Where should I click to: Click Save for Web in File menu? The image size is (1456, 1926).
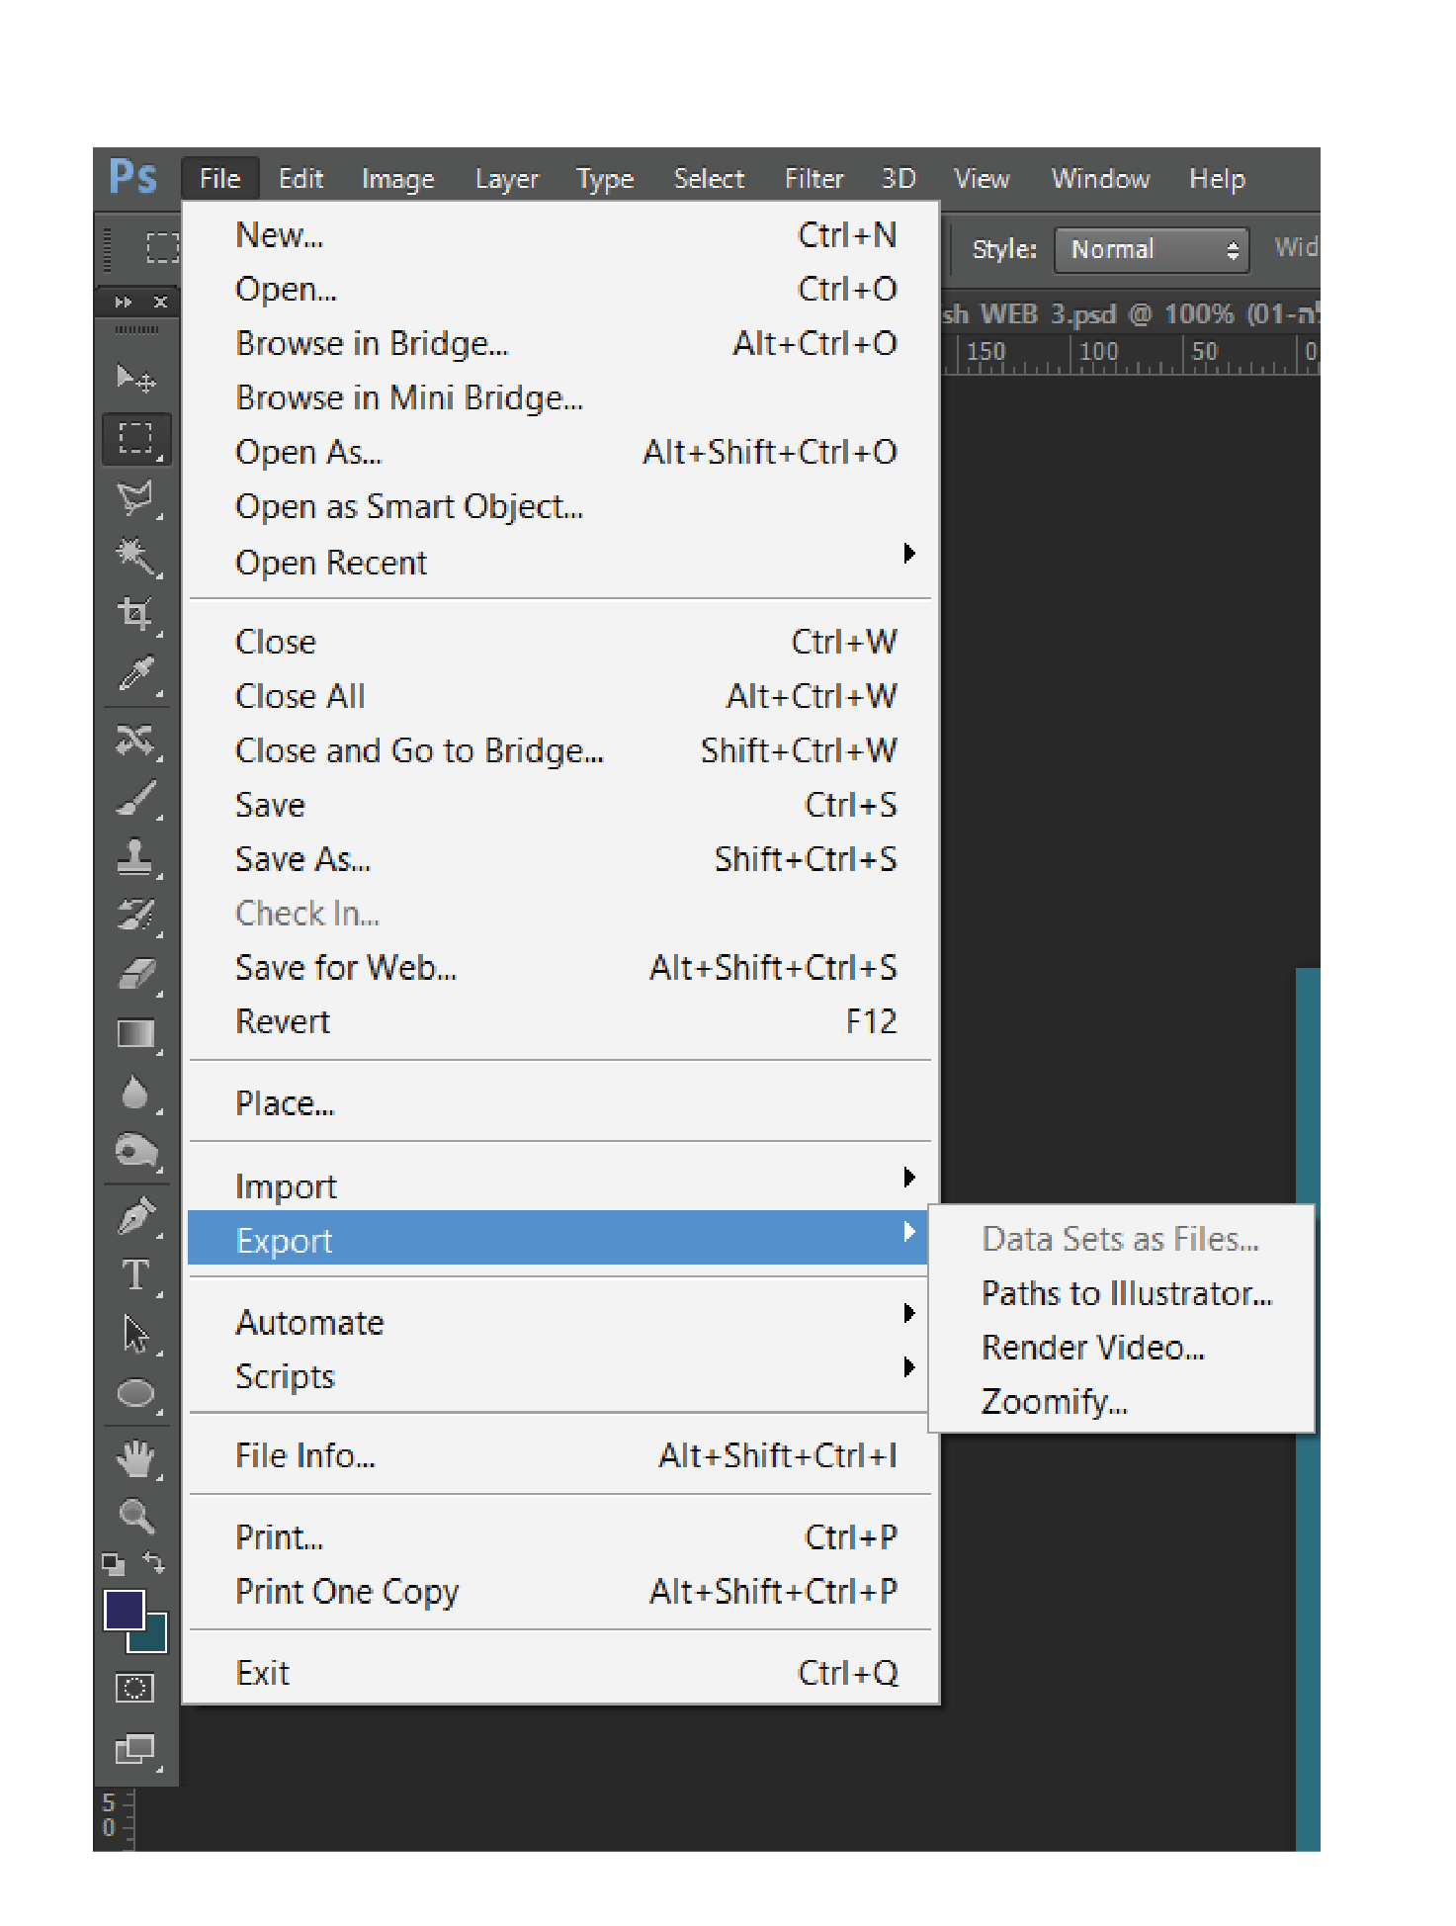346,967
